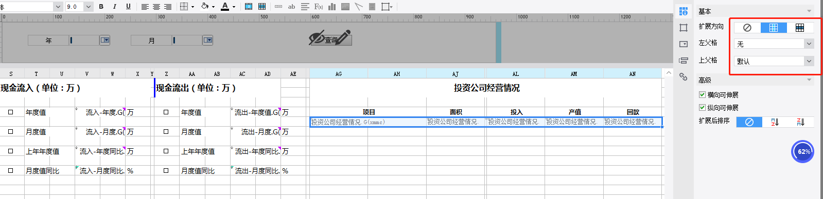Viewport: 823px width, 199px height.
Task: Open the 月 parameter combo box arrow
Action: (208, 40)
